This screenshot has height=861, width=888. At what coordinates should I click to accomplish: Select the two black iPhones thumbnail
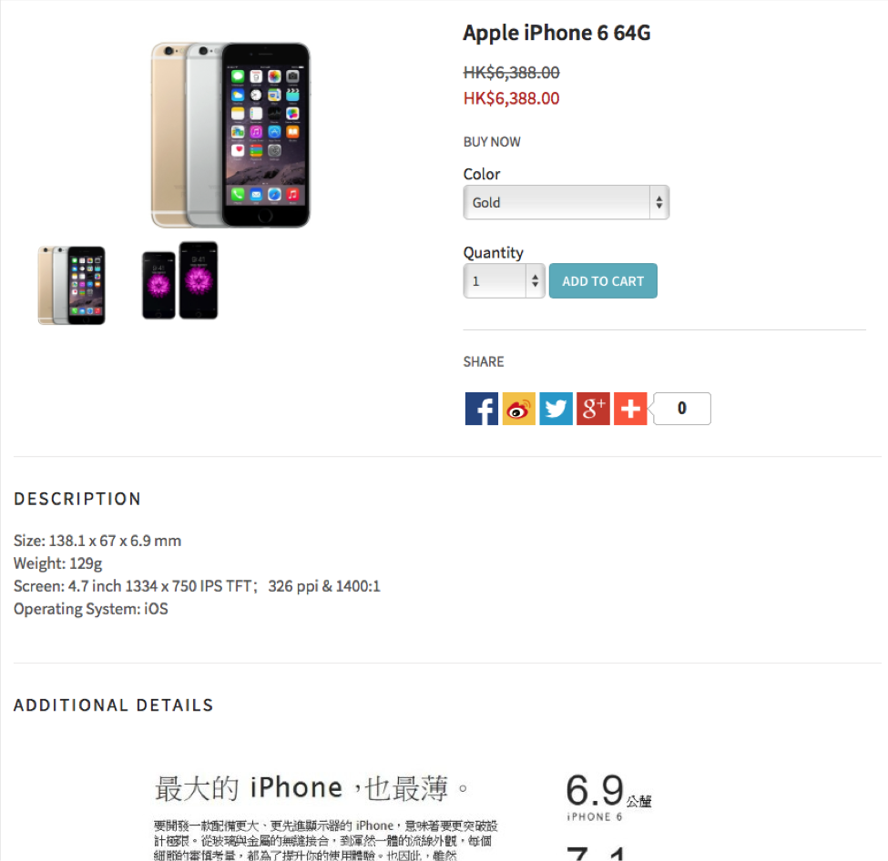click(x=180, y=280)
